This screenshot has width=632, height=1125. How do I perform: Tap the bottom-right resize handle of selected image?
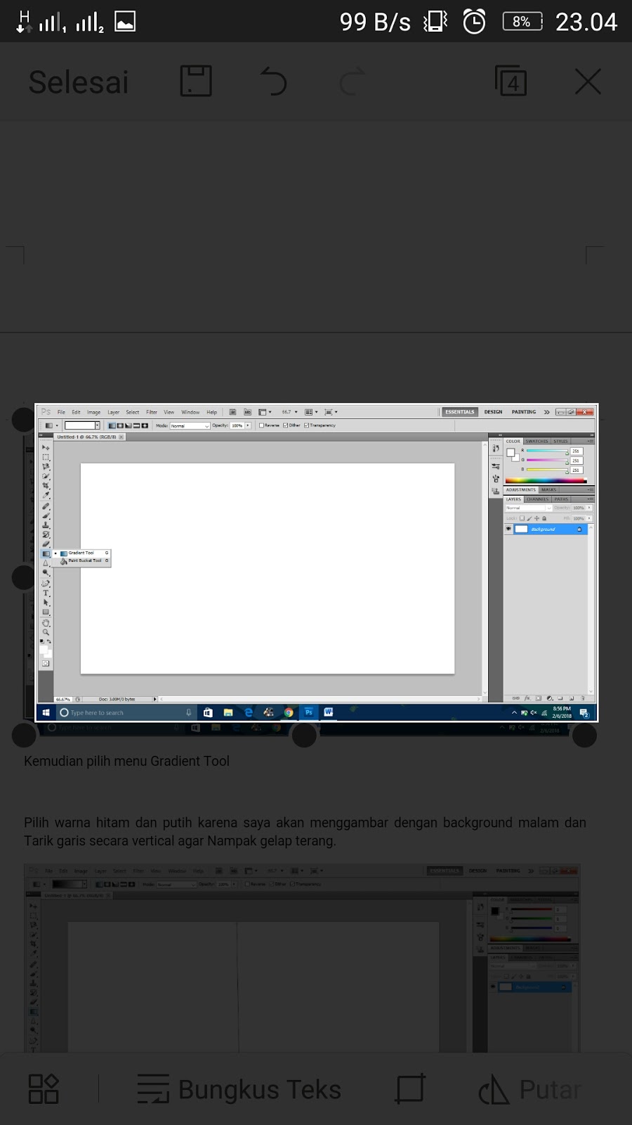(584, 735)
